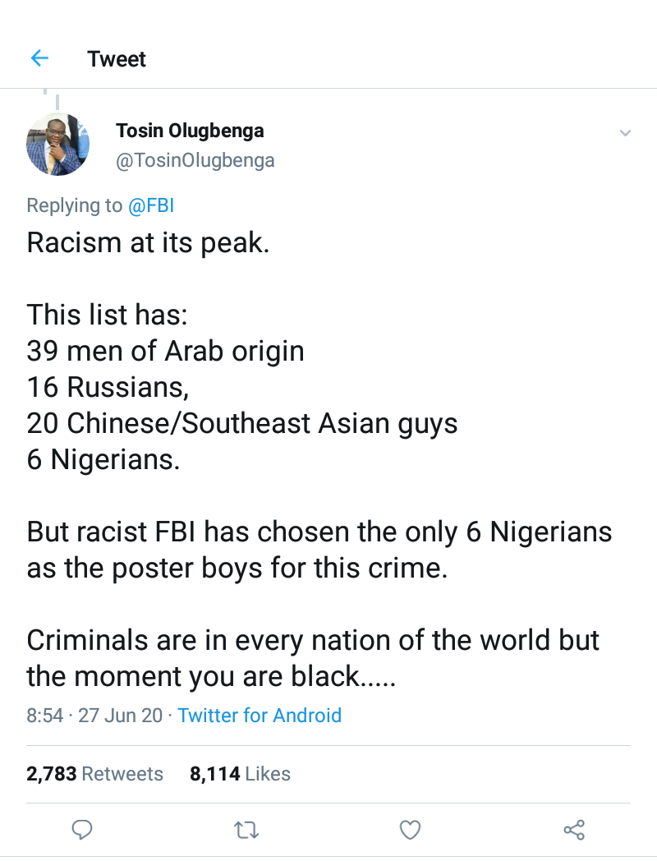
Task: Like the tweet with the heart icon
Action: click(x=410, y=830)
